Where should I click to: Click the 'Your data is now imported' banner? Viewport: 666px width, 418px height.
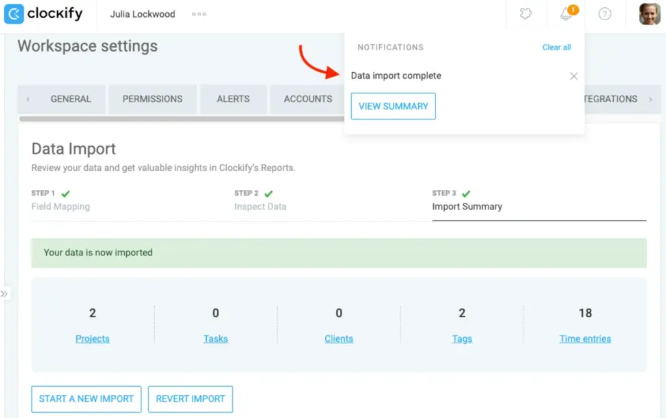tap(339, 253)
